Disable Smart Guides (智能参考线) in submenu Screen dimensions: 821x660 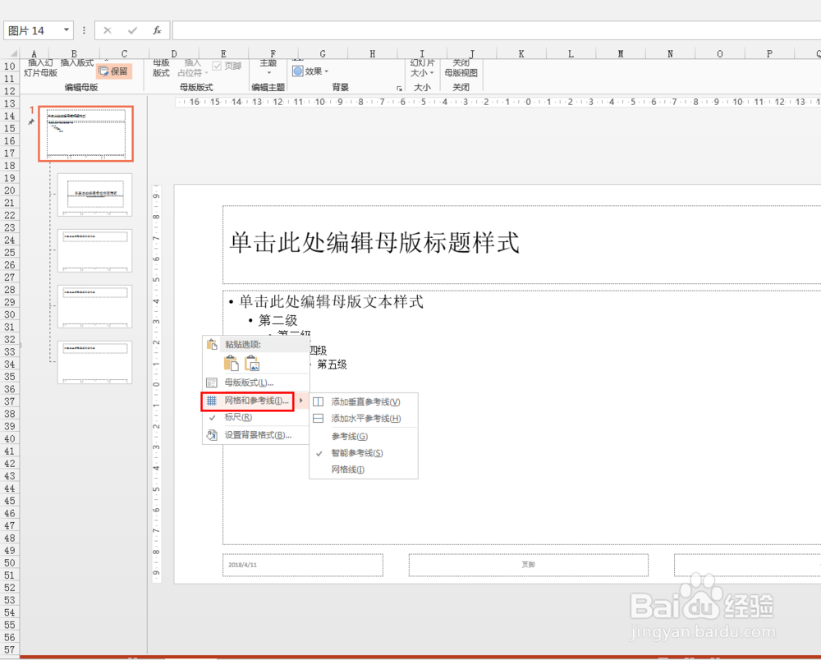pyautogui.click(x=355, y=452)
